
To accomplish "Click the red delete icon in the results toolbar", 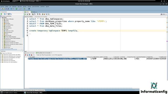I will [x=31, y=55].
